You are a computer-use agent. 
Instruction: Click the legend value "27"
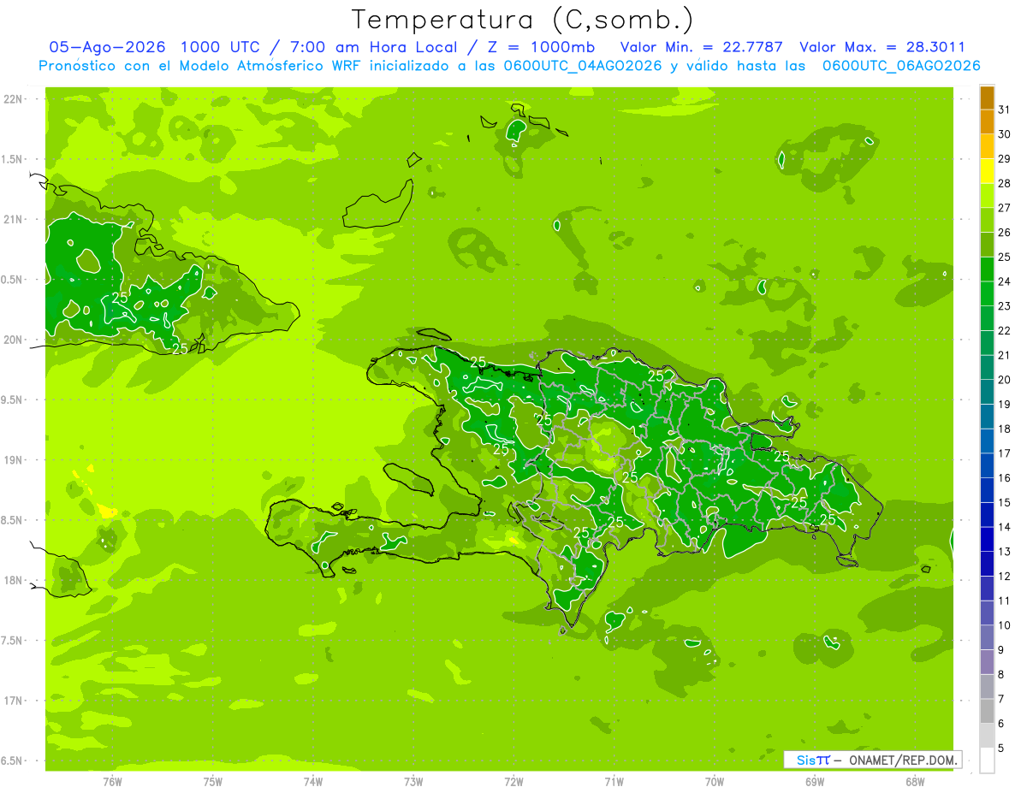click(1004, 207)
